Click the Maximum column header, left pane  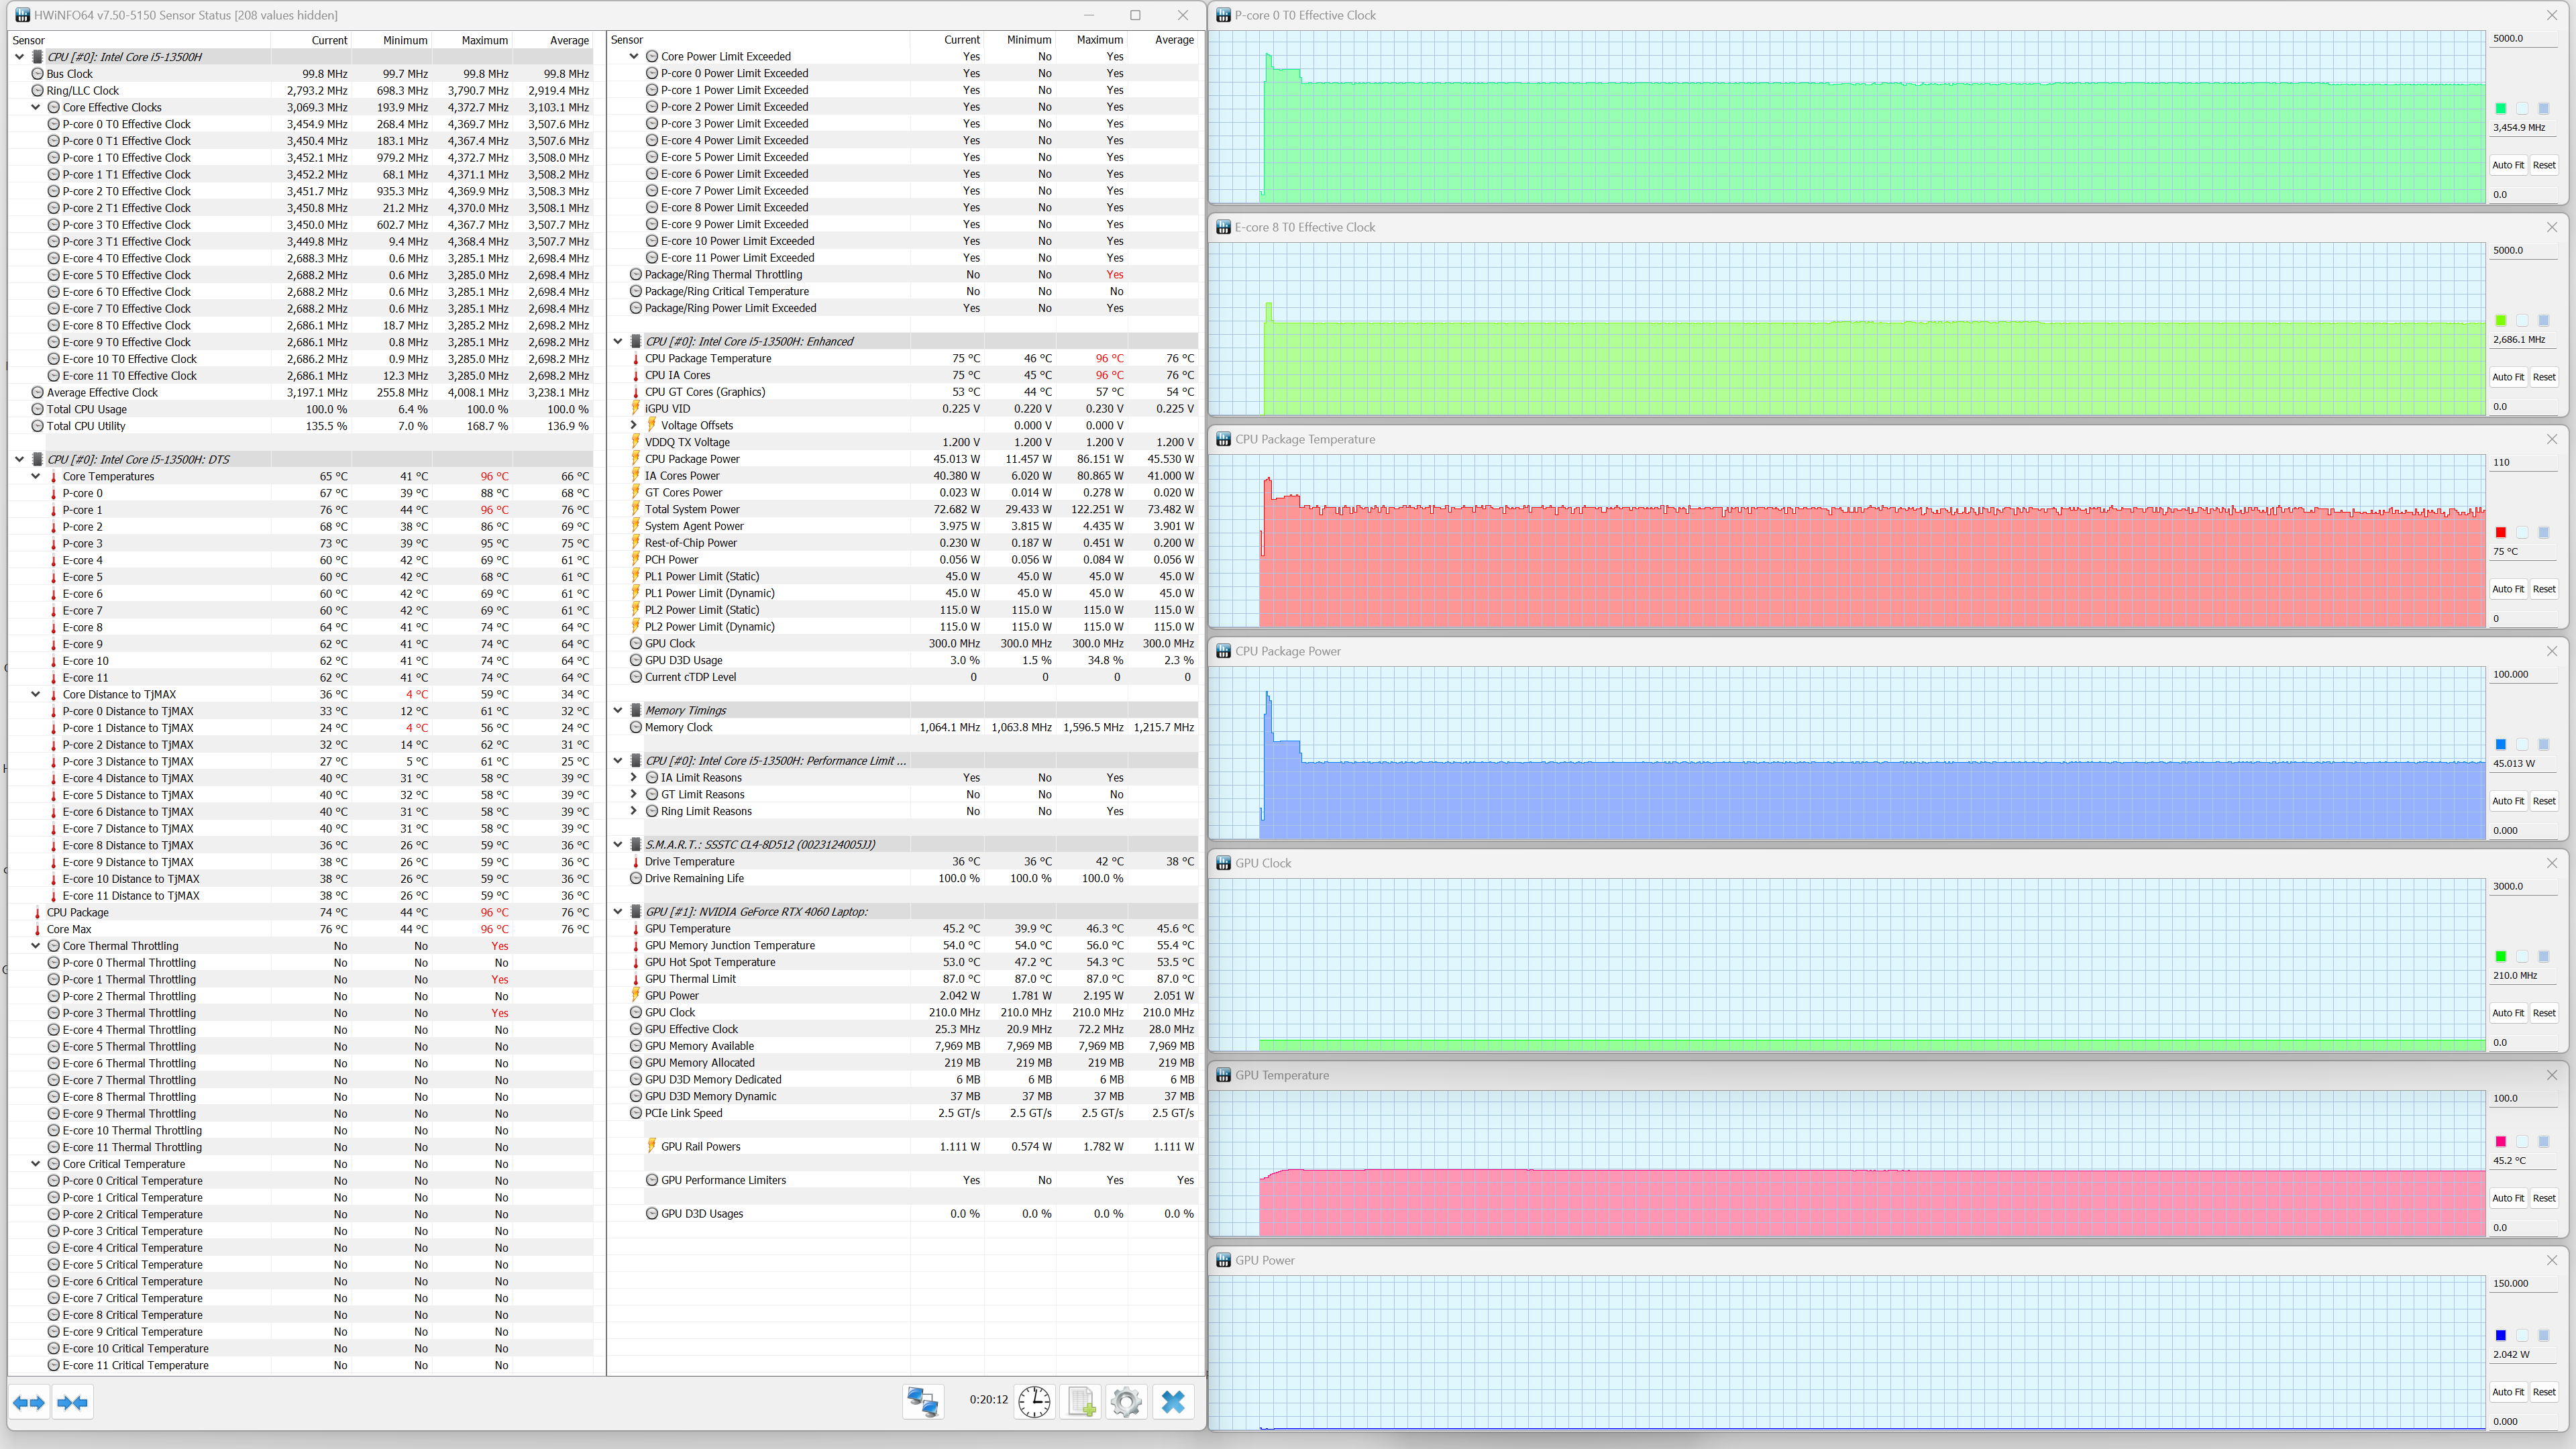484,40
